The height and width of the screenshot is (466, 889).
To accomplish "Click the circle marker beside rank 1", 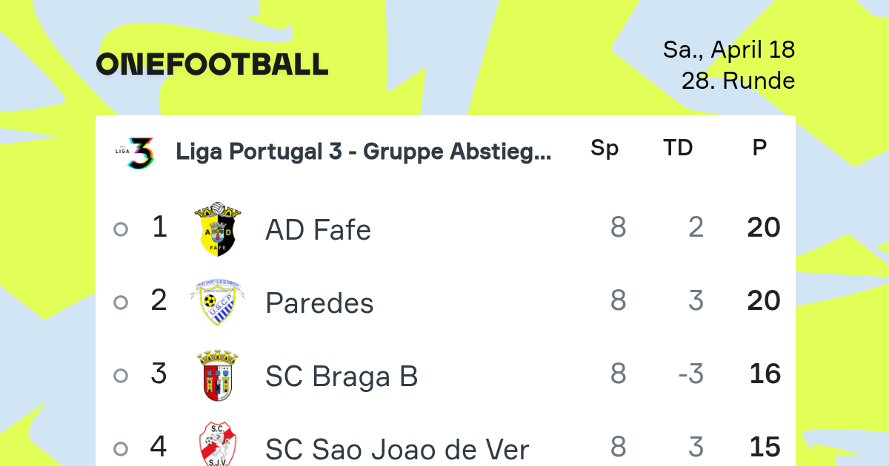I will pyautogui.click(x=121, y=229).
